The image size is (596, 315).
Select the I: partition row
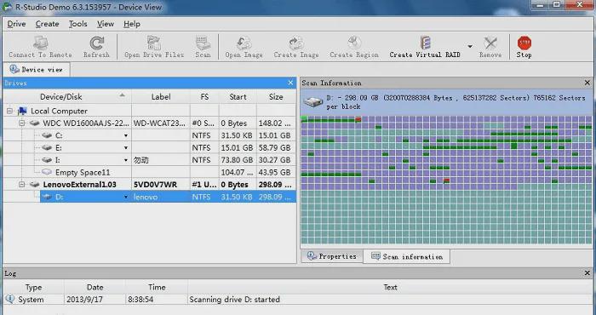tap(168, 160)
